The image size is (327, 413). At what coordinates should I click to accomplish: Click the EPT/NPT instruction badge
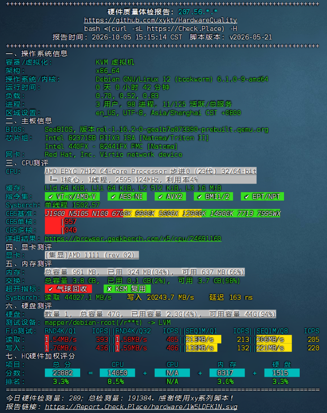(x=262, y=197)
